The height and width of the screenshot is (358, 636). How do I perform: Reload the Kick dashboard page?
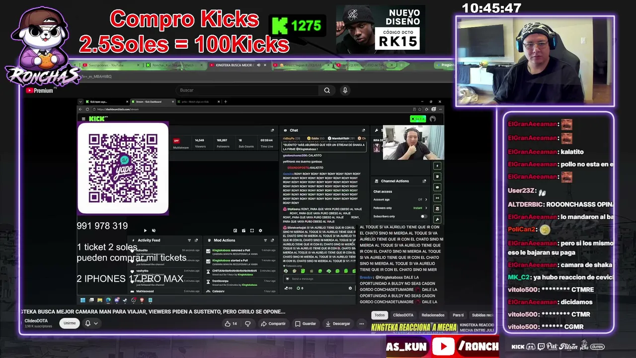click(x=87, y=109)
